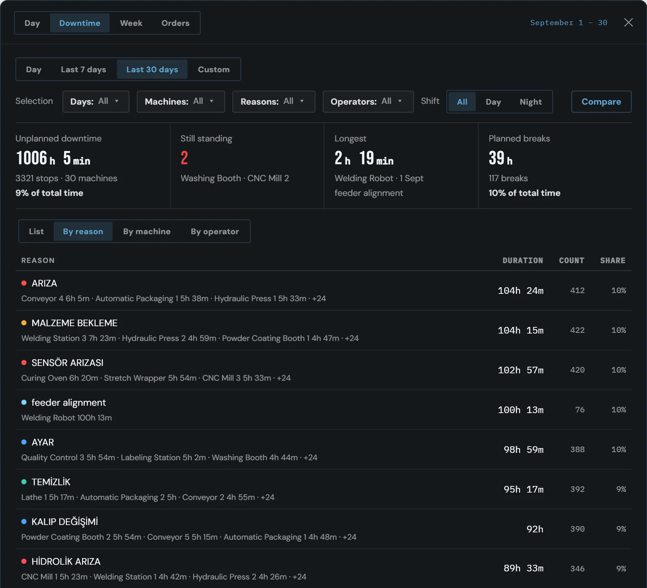The image size is (647, 588).
Task: Click the Planned breaks 39h value
Action: [501, 158]
